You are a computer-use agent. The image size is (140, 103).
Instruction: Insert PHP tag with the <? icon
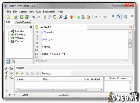95,17
